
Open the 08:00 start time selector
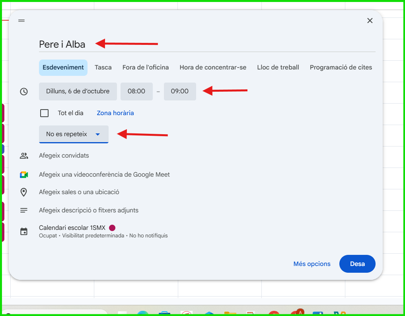pyautogui.click(x=136, y=91)
